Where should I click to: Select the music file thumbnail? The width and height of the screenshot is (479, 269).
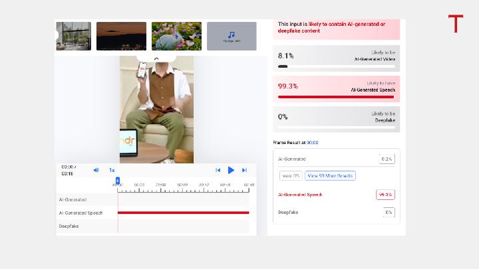point(232,36)
